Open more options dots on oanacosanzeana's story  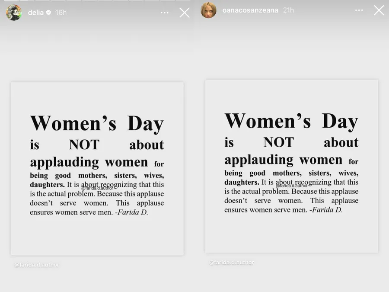(359, 10)
